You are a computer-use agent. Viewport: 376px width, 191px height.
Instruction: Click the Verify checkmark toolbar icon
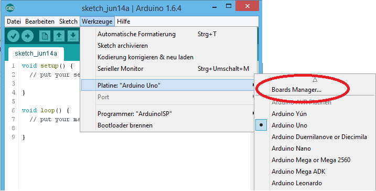coord(13,36)
